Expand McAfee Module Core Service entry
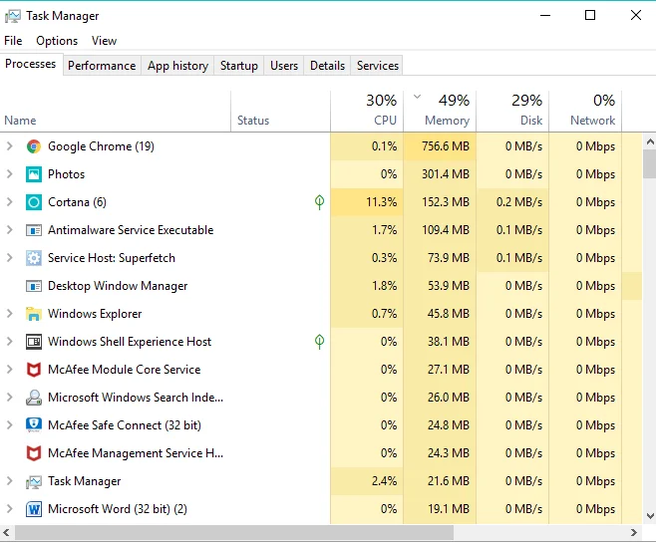The height and width of the screenshot is (545, 656). (10, 370)
